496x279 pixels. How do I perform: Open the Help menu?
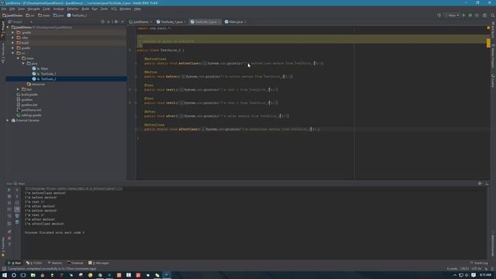point(137,9)
